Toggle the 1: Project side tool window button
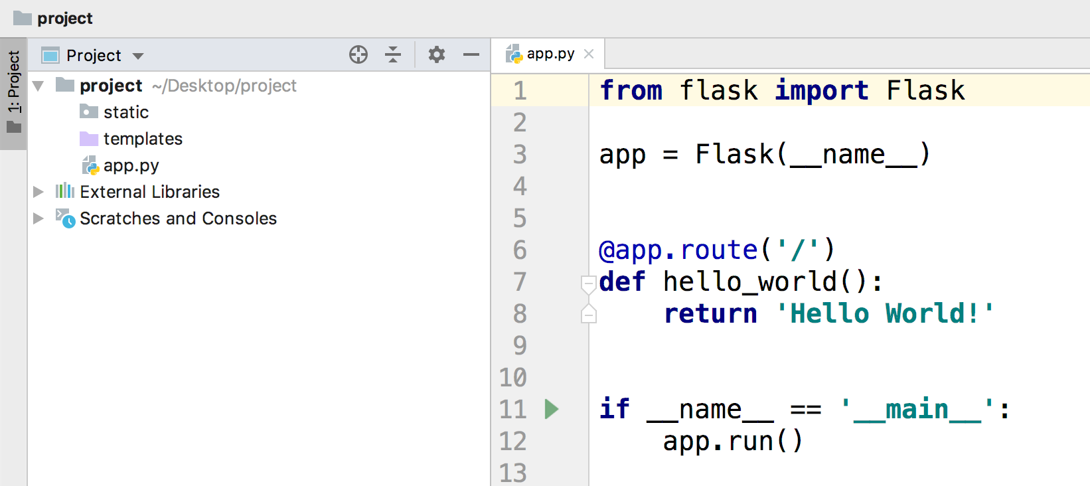Image resolution: width=1090 pixels, height=486 pixels. point(13,93)
